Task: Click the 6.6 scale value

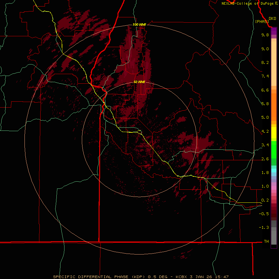Action: tap(265, 90)
